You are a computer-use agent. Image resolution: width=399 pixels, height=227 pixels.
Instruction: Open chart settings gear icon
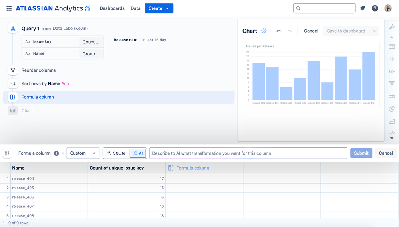coord(264,31)
